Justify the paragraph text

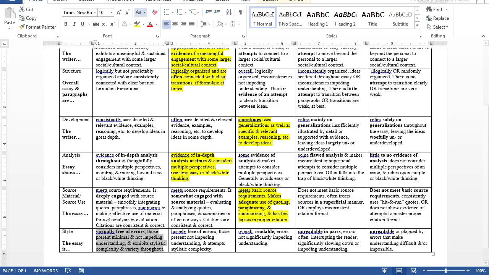pyautogui.click(x=192, y=24)
